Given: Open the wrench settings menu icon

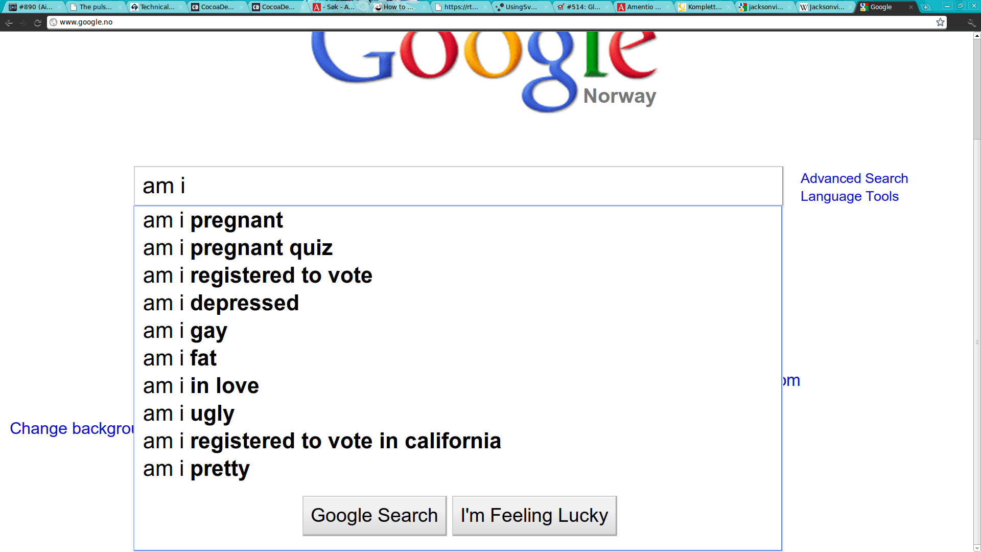Looking at the screenshot, I should 971,22.
